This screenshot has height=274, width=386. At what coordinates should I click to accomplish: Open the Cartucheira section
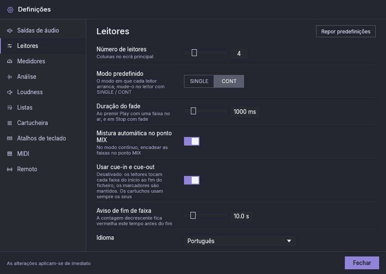pyautogui.click(x=43, y=123)
